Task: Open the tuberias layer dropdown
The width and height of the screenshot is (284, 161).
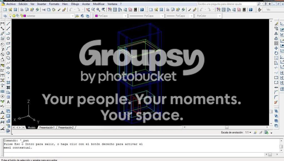Action: coord(73,16)
